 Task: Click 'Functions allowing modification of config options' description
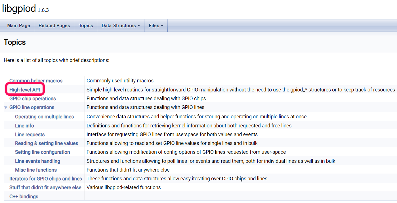[x=186, y=152]
